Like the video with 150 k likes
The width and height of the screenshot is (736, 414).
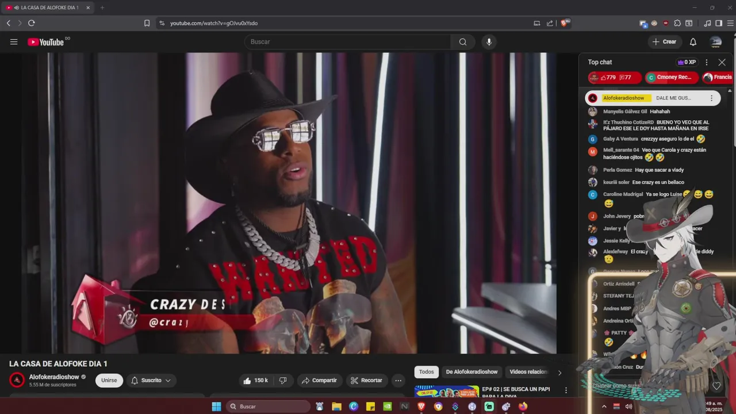[x=255, y=381]
